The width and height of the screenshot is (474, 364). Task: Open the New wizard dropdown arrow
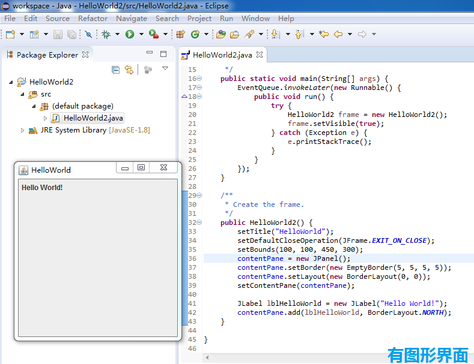tap(22, 34)
